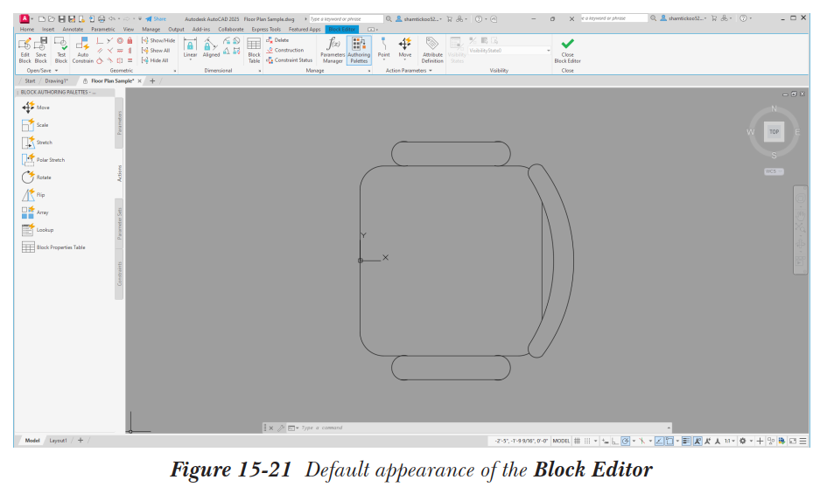This screenshot has height=487, width=820.
Task: Click Hide All constraints
Action: [155, 60]
